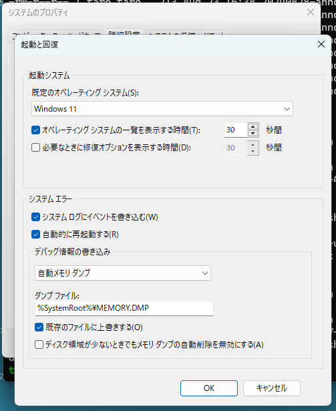Enable ディスク領域が少ないときでも自動削除を無効にする
Image resolution: width=336 pixels, height=411 pixels.
click(39, 344)
